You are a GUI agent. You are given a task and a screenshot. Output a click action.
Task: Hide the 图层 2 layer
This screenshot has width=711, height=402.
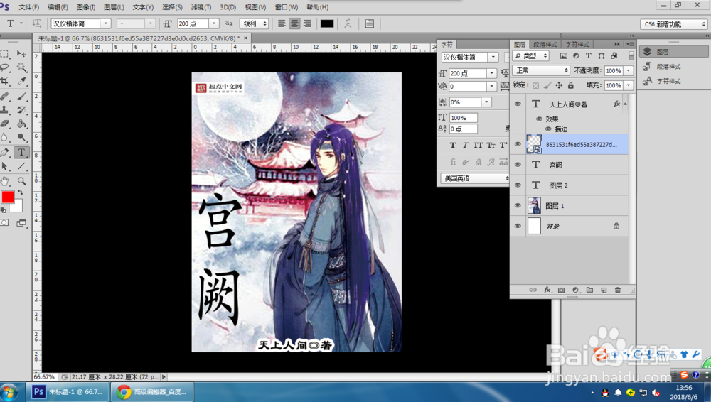coord(518,185)
